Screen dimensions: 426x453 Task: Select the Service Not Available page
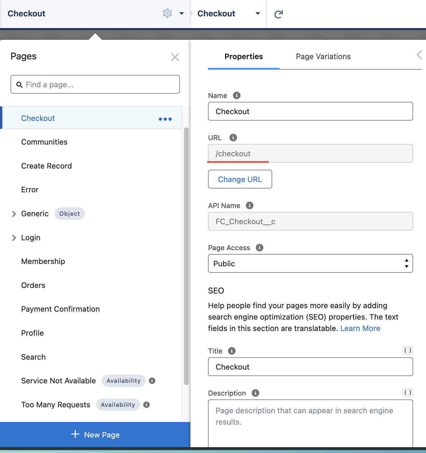(x=58, y=381)
